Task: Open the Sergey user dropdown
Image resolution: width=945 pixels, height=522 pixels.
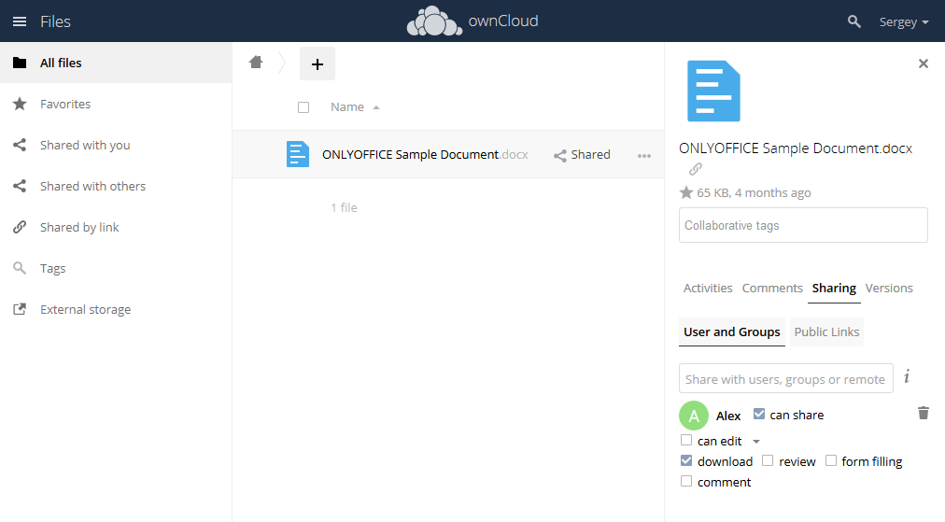Action: pos(903,21)
